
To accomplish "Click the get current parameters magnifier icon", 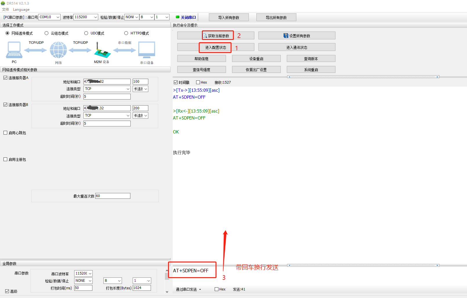I will tap(205, 36).
